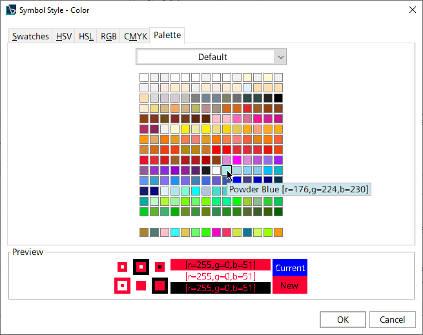This screenshot has height=335, width=423.
Task: Select the magenta swatch in the recent colors row
Action: click(x=216, y=232)
